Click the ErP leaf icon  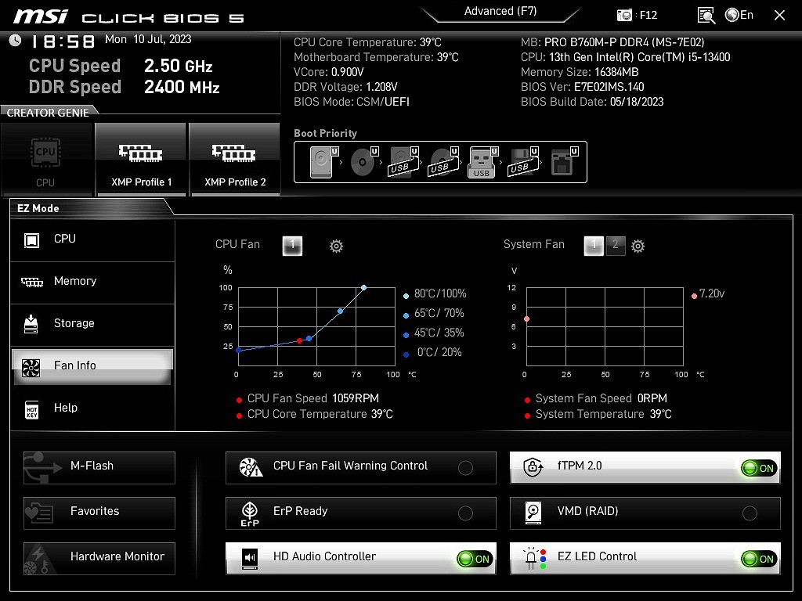click(x=250, y=513)
